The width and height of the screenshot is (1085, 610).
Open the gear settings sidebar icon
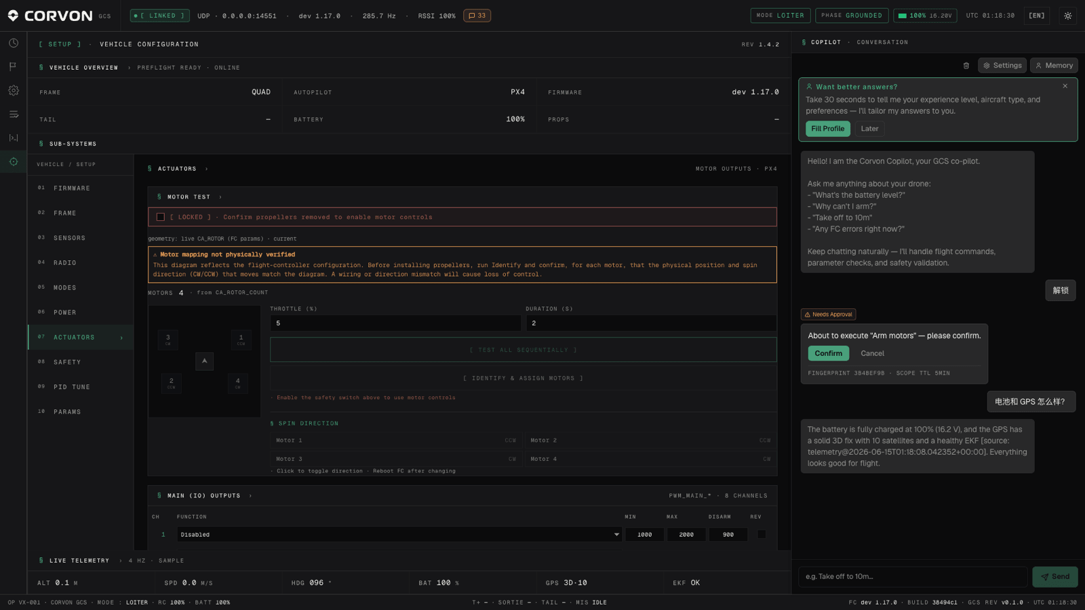[x=14, y=90]
